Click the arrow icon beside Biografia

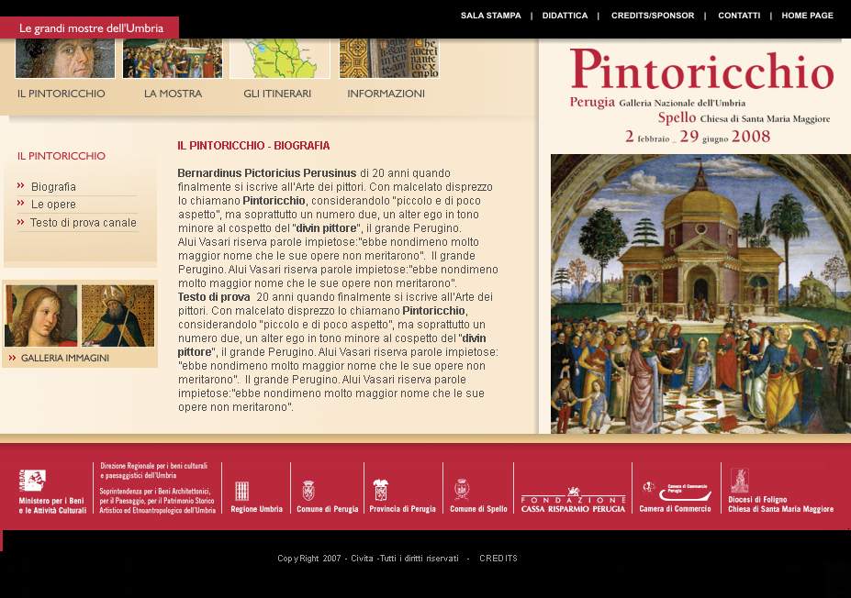tap(20, 186)
